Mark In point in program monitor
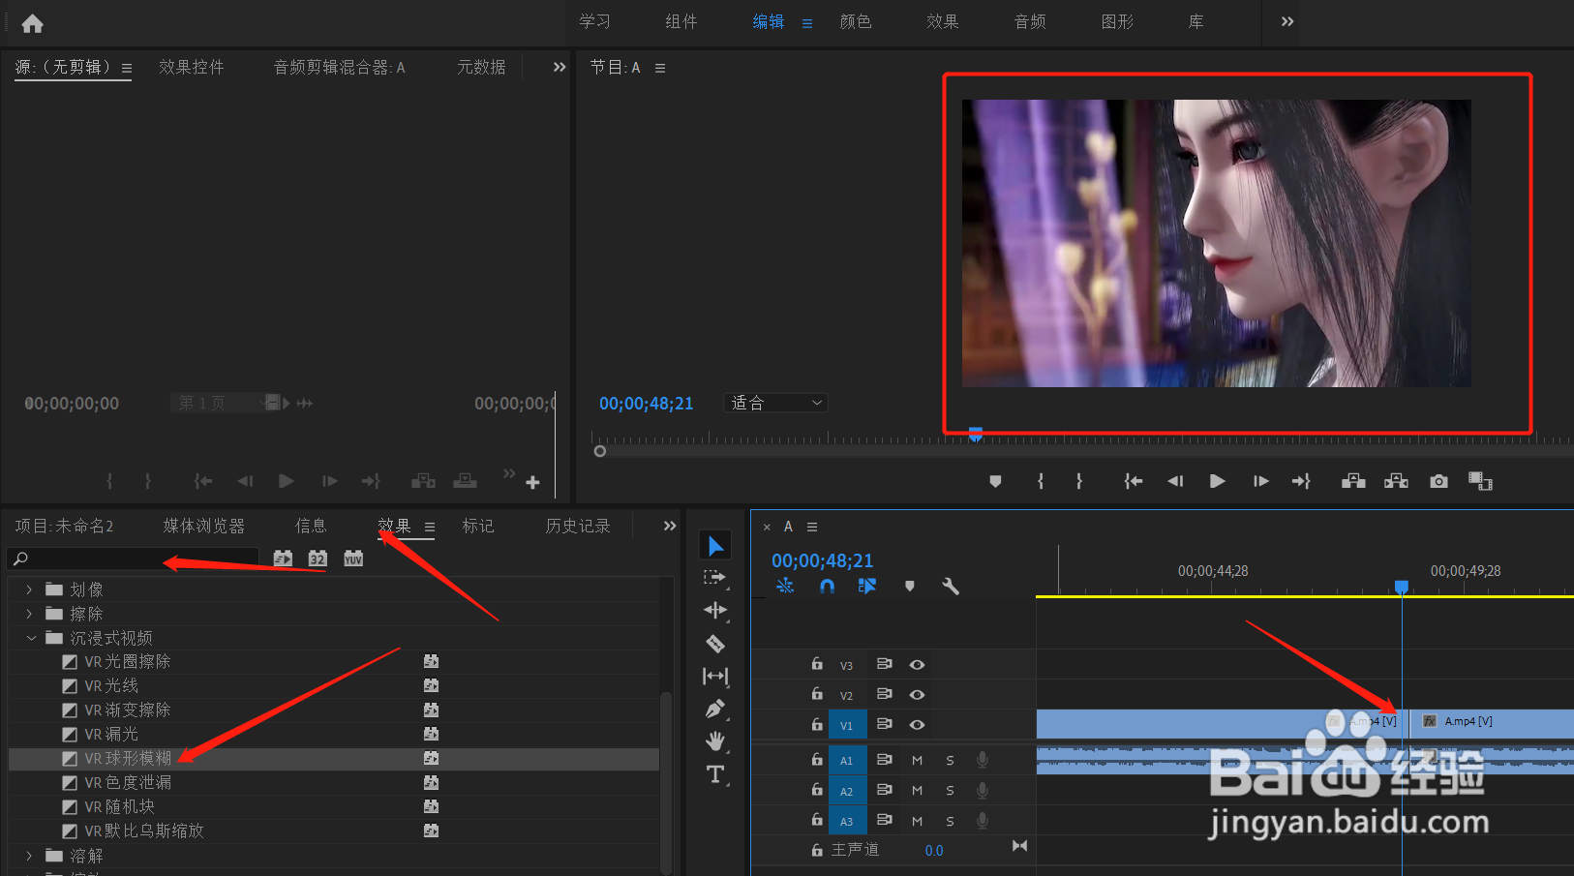Screen dimensions: 1574x876 [x=1041, y=481]
